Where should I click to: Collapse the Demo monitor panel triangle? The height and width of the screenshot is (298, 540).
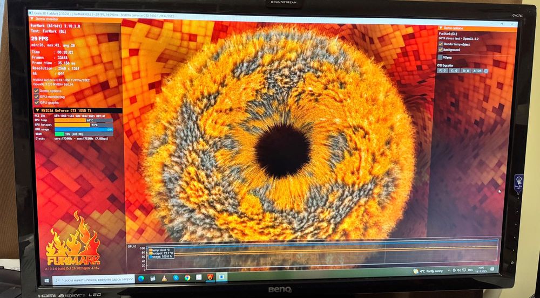pyautogui.click(x=32, y=19)
